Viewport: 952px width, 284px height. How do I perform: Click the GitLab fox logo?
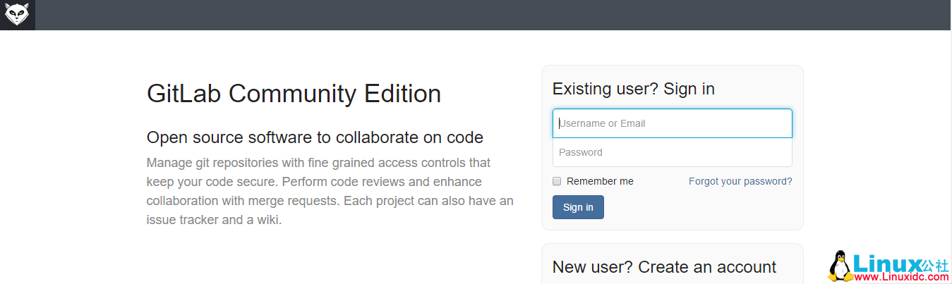click(x=17, y=15)
